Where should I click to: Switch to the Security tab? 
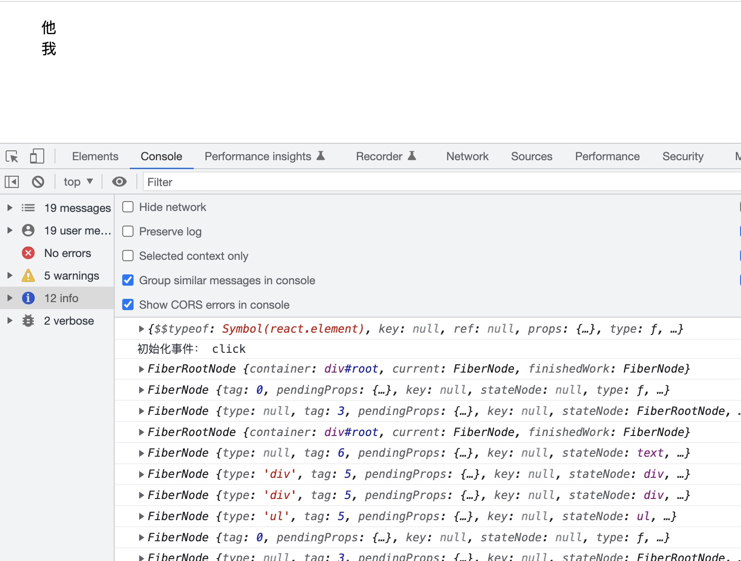683,156
